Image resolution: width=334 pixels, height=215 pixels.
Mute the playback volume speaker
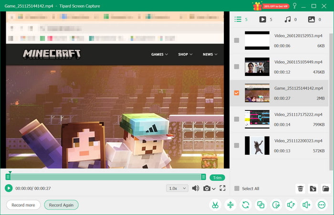196,188
